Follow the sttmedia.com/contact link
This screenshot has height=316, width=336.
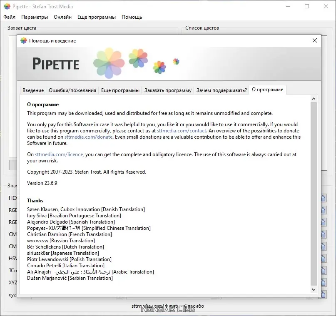[x=182, y=131]
